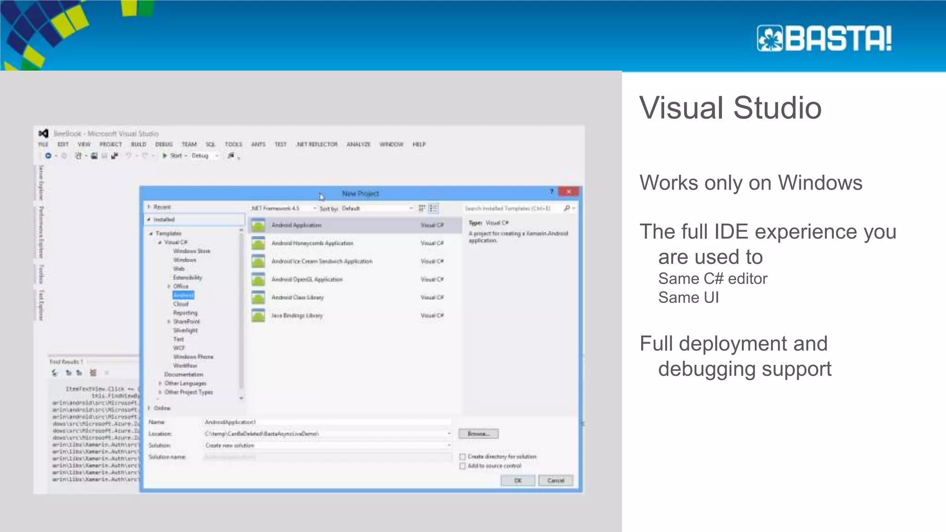Image resolution: width=946 pixels, height=532 pixels.
Task: Expand the Office tree node
Action: [x=169, y=286]
